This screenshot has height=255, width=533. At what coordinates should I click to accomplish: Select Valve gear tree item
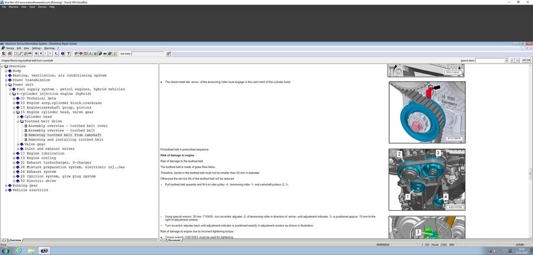(x=35, y=144)
